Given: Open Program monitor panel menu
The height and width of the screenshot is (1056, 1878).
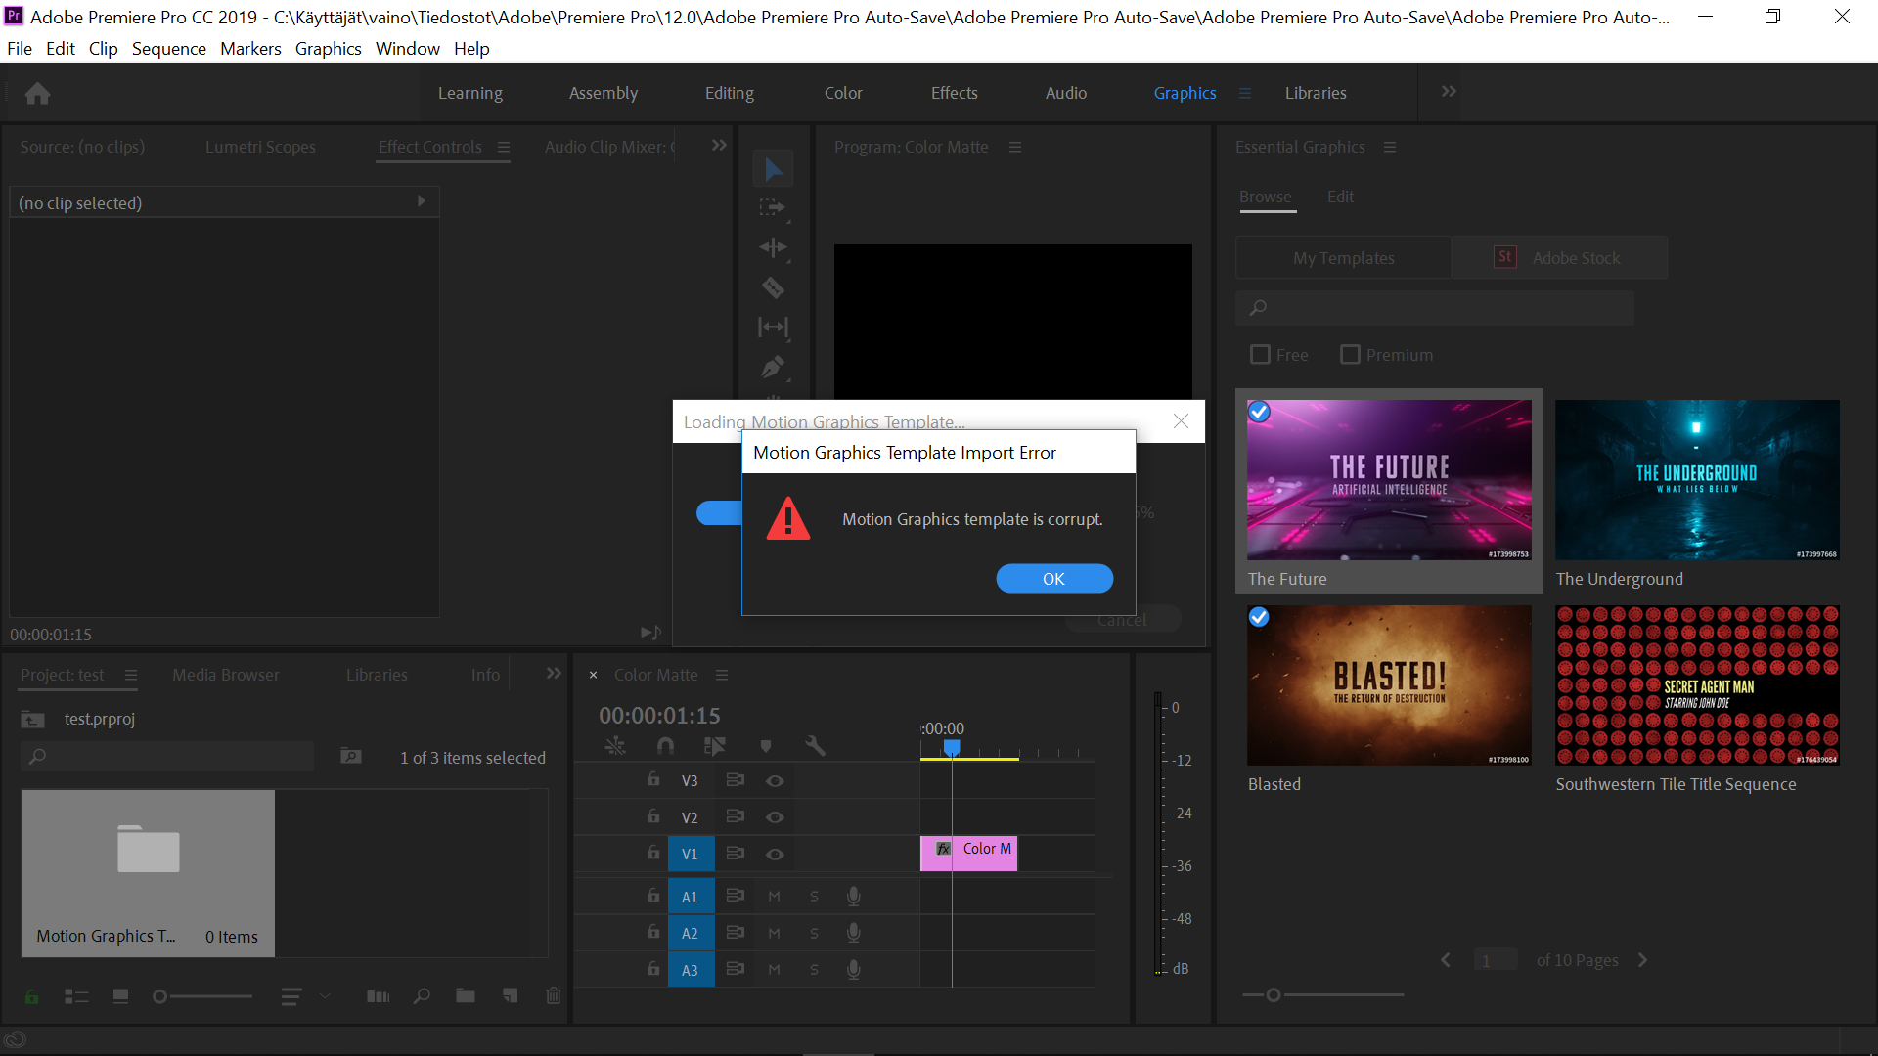Looking at the screenshot, I should click(x=1015, y=147).
